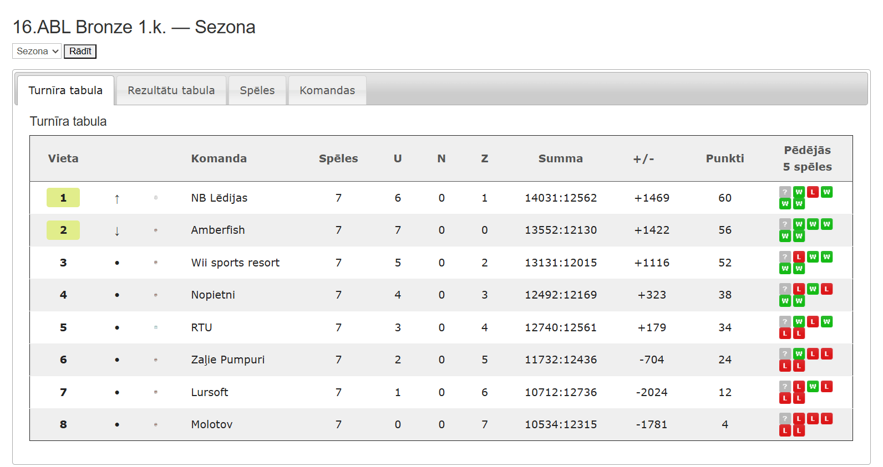Click the up arrow beside NB Lēdijas

pyautogui.click(x=117, y=199)
